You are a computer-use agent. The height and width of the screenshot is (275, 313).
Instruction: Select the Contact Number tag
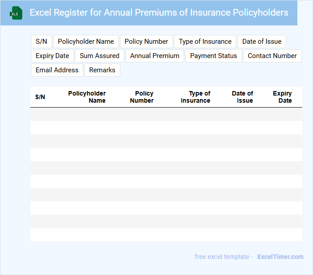pos(272,56)
